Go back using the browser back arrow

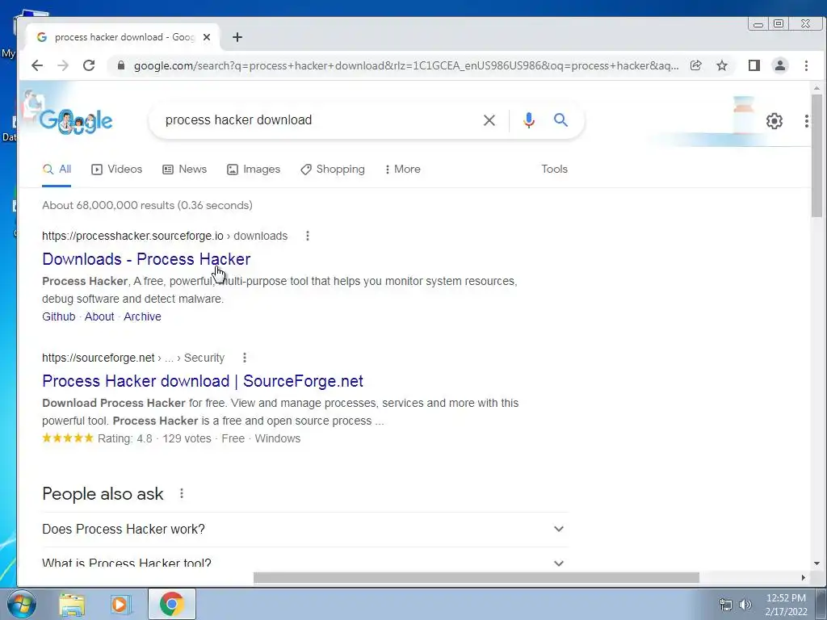click(x=37, y=65)
